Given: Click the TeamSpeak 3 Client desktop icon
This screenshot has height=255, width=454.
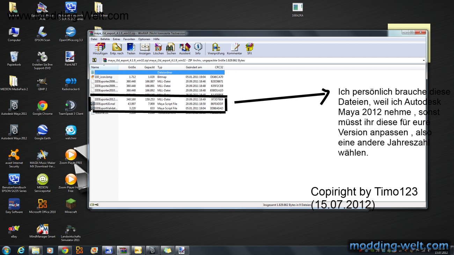Looking at the screenshot, I should (71, 108).
